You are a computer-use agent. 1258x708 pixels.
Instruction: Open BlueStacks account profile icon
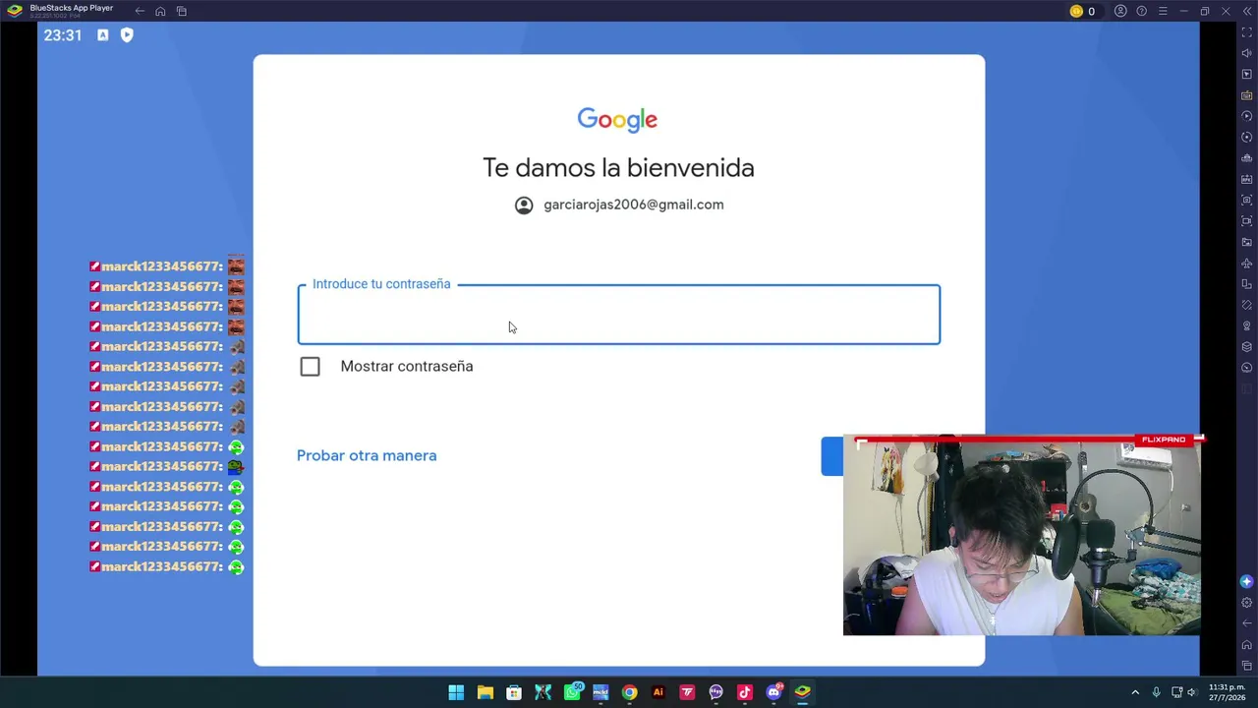(1120, 11)
